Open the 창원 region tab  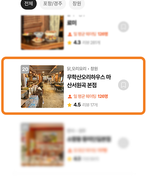tap(77, 4)
